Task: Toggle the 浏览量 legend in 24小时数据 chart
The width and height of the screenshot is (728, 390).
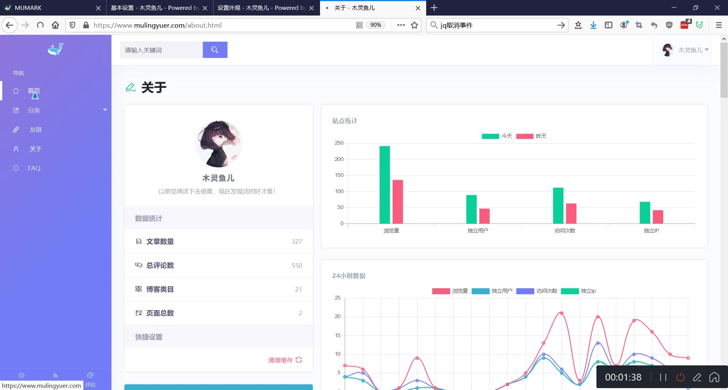Action: click(450, 291)
